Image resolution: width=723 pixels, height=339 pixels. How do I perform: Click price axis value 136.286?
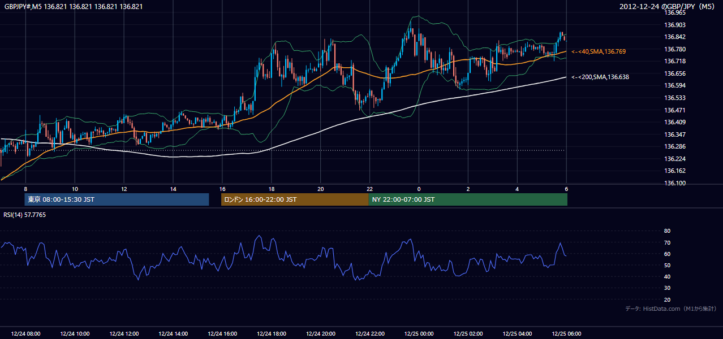(x=675, y=146)
